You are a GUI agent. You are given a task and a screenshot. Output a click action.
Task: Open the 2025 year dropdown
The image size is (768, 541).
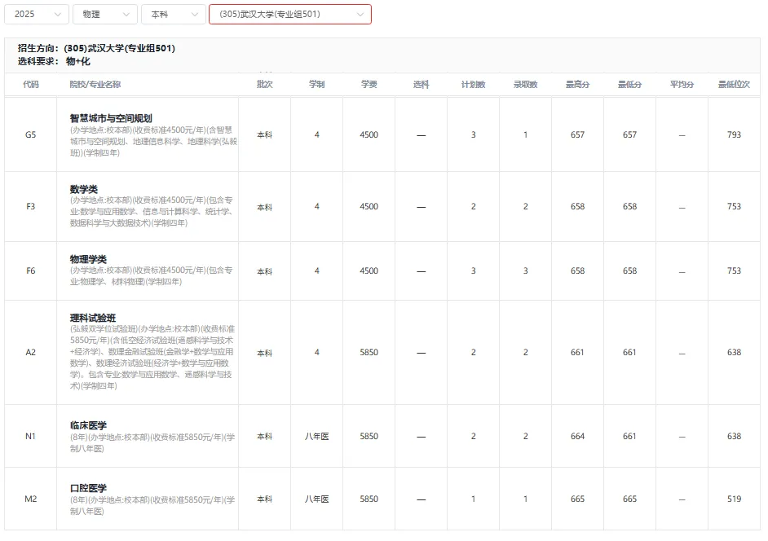[36, 14]
